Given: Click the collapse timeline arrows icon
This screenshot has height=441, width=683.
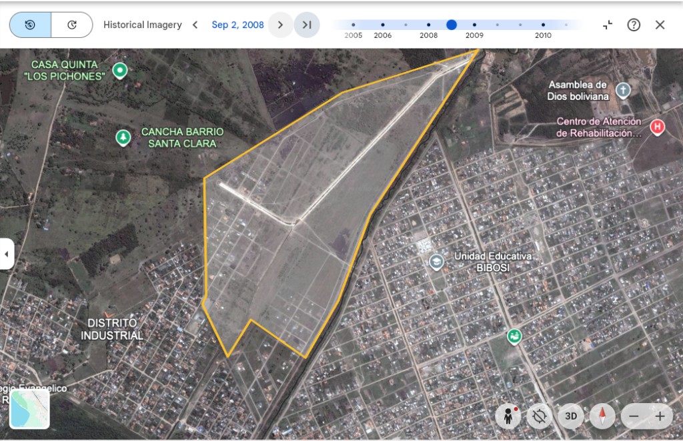Looking at the screenshot, I should point(608,25).
